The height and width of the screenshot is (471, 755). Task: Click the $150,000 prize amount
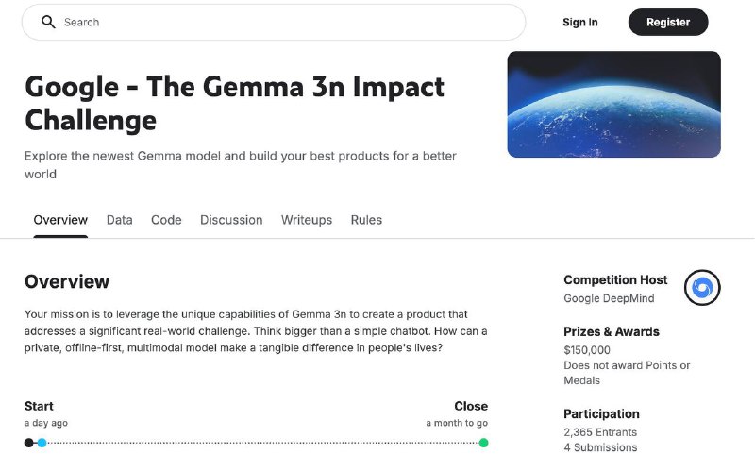[x=587, y=350]
